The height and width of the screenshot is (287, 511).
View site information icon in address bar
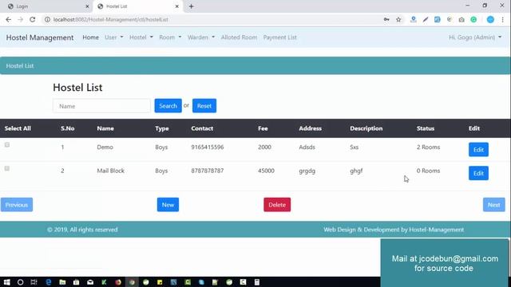click(x=47, y=19)
